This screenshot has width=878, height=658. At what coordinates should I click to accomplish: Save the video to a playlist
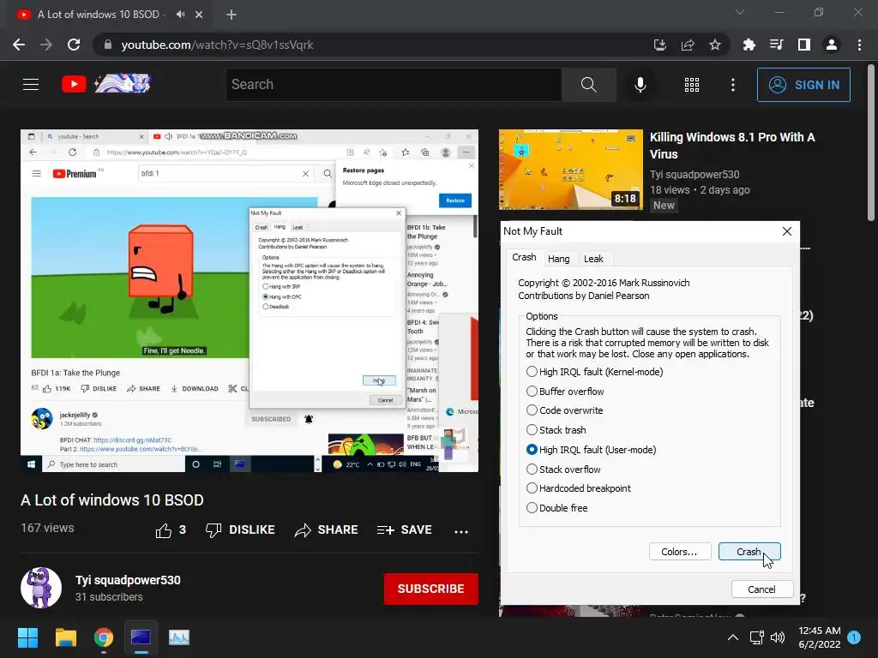coord(405,529)
